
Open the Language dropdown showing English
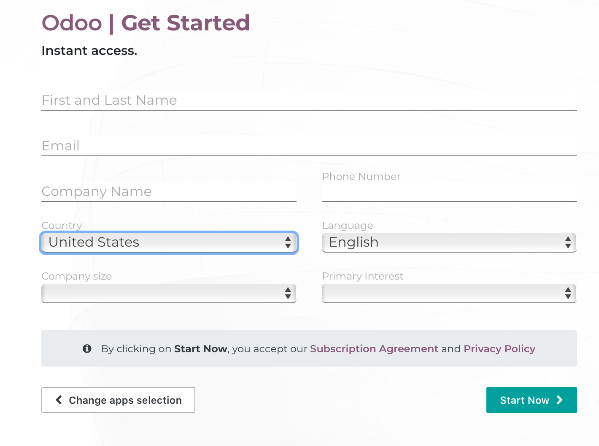coord(449,243)
